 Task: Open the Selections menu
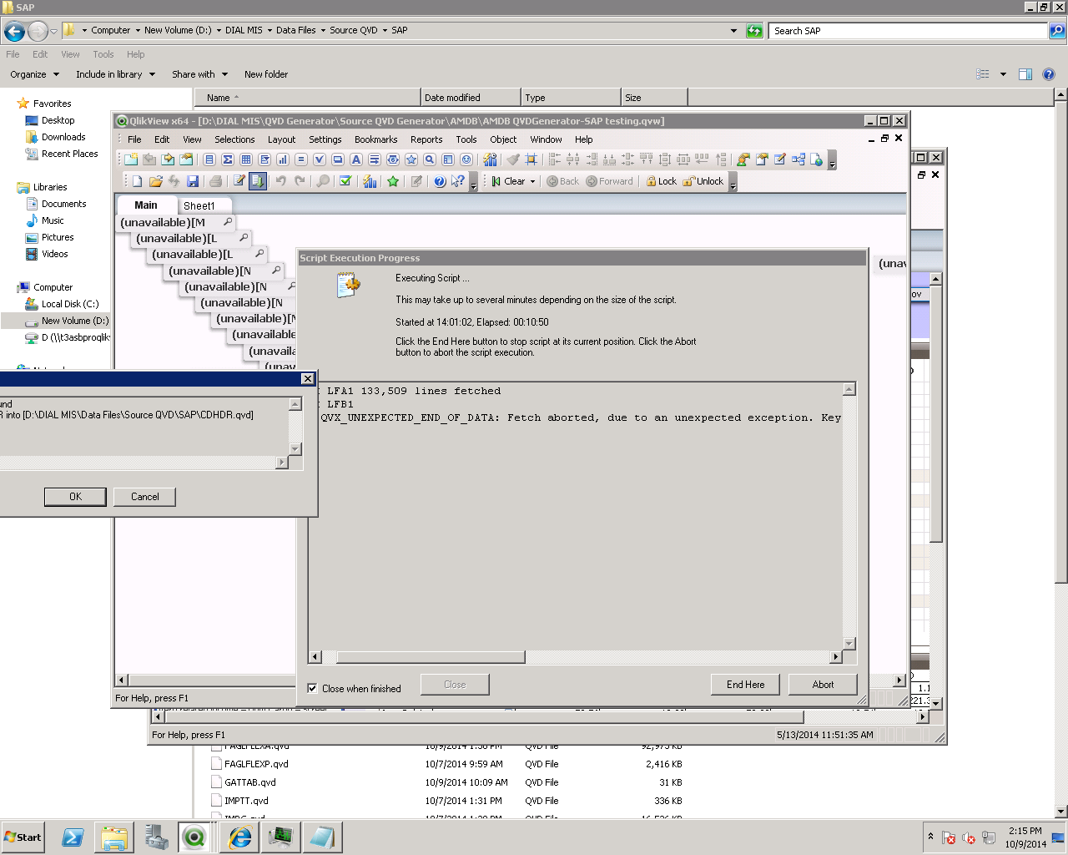coord(234,139)
